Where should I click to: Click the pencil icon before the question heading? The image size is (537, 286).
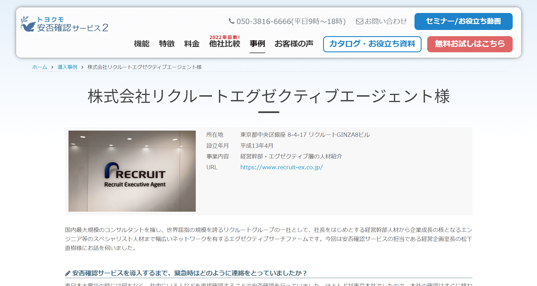tap(68, 273)
